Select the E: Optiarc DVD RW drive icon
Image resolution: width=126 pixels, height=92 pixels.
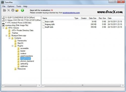coord(3,20)
